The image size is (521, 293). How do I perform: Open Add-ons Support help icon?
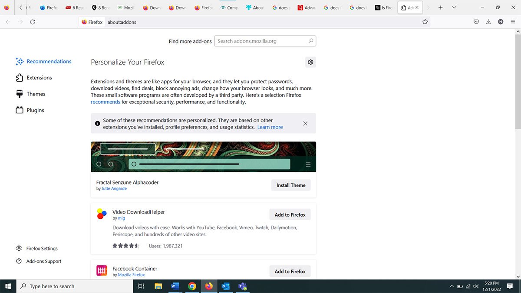(x=19, y=261)
